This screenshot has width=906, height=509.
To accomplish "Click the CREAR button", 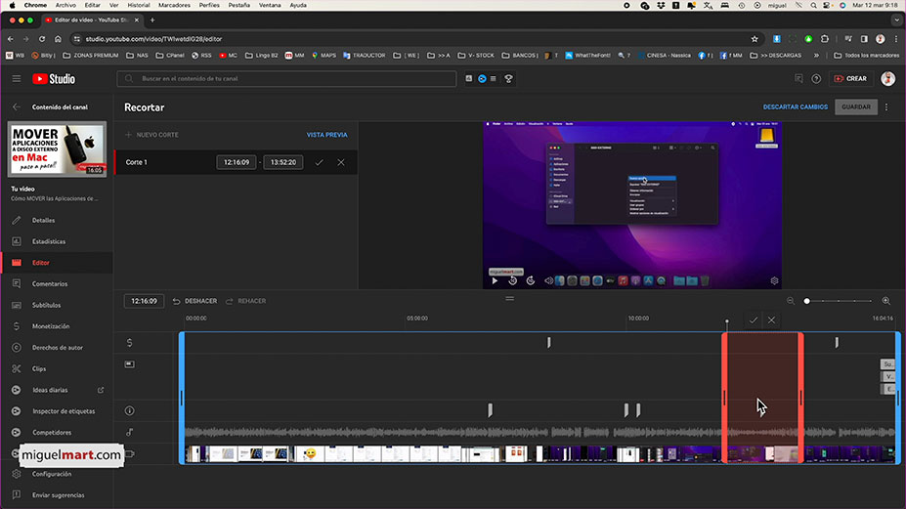I will 850,78.
